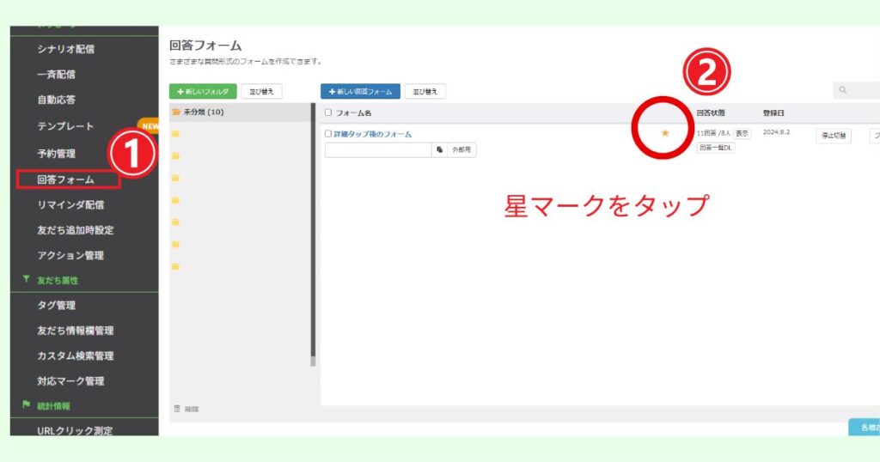Image resolution: width=880 pixels, height=462 pixels.
Task: Click the first unnamed folder icon below 未分類
Action: click(x=175, y=134)
